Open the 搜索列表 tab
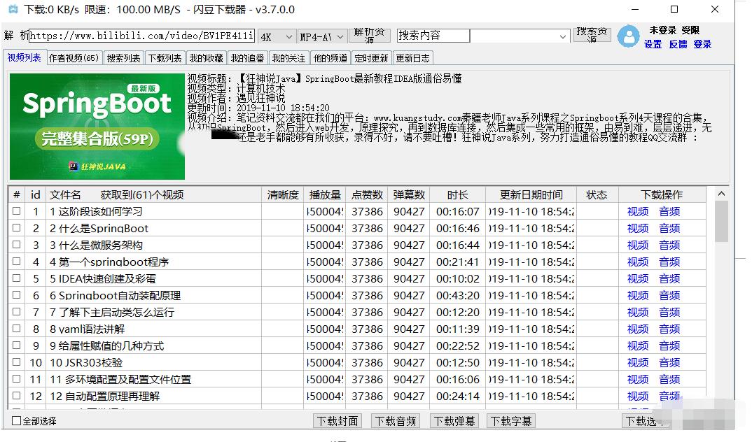The image size is (752, 442). (123, 58)
